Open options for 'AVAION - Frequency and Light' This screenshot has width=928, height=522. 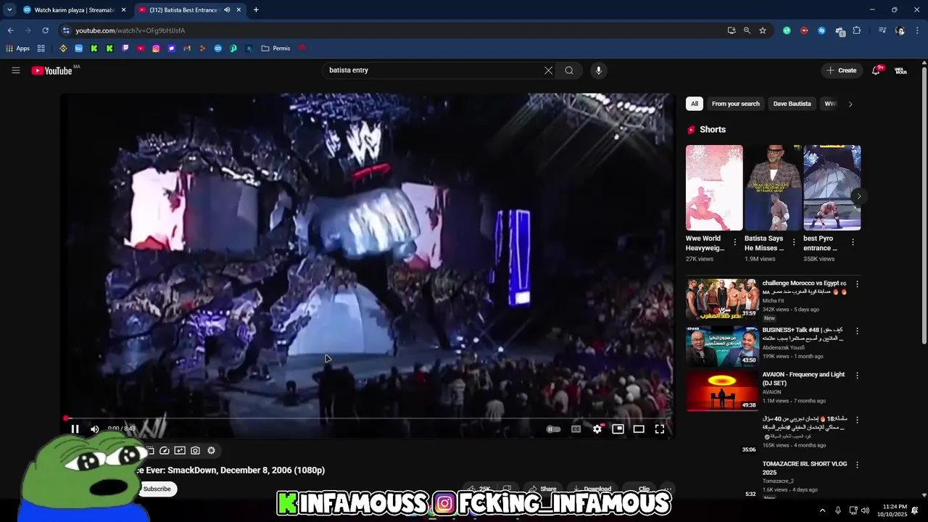[x=857, y=376]
